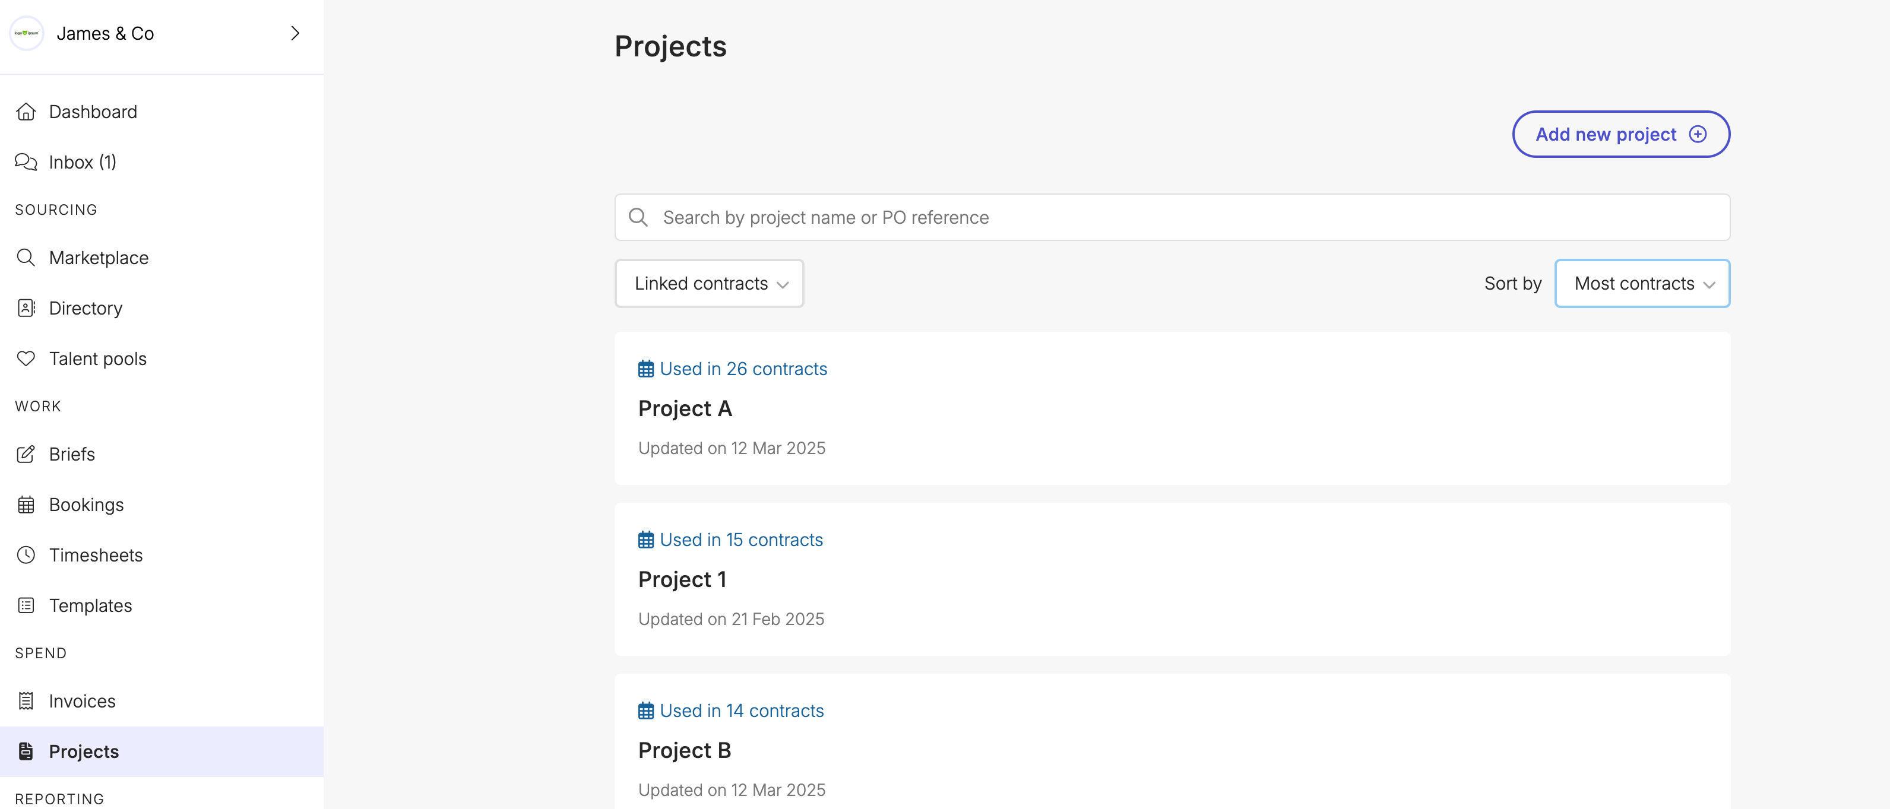Open the Project A card title
Image resolution: width=1890 pixels, height=809 pixels.
(x=685, y=408)
